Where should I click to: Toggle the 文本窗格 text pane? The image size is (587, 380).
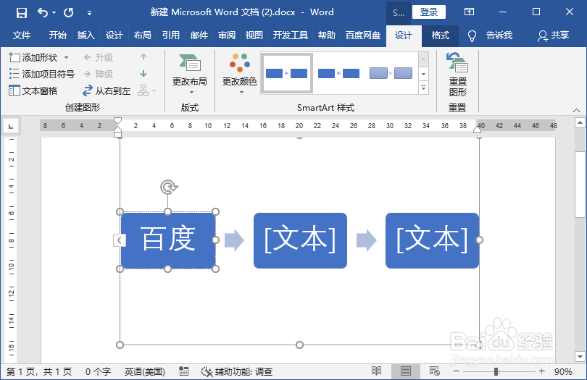click(33, 90)
